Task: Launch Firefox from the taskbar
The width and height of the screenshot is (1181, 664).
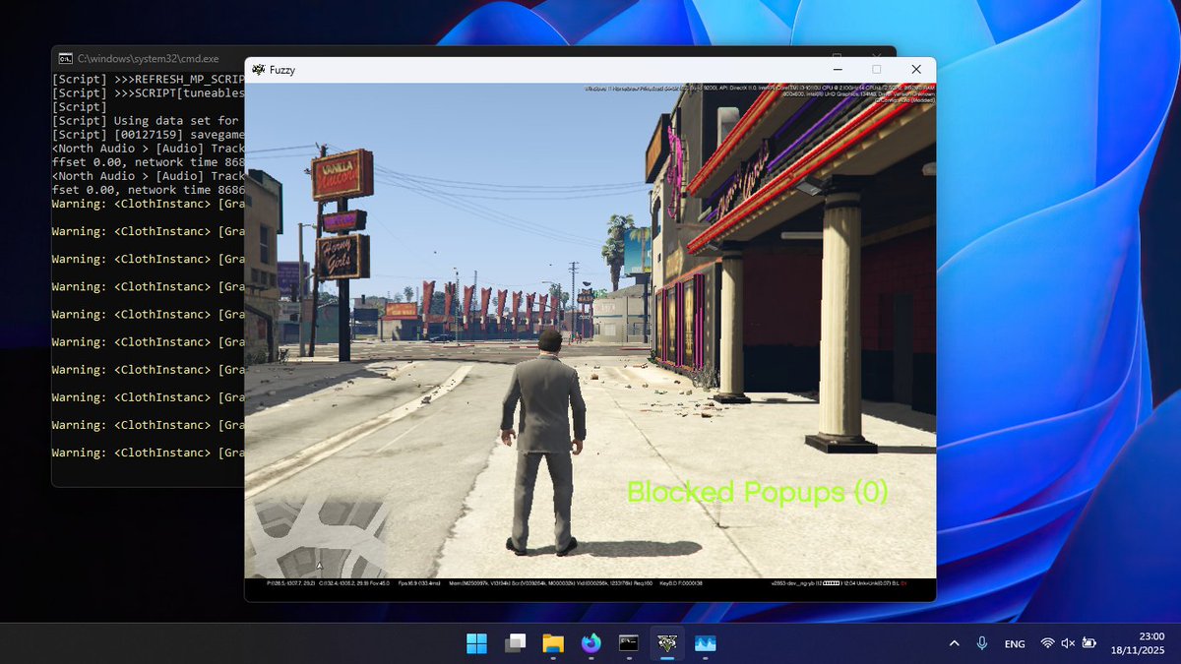Action: (x=590, y=643)
